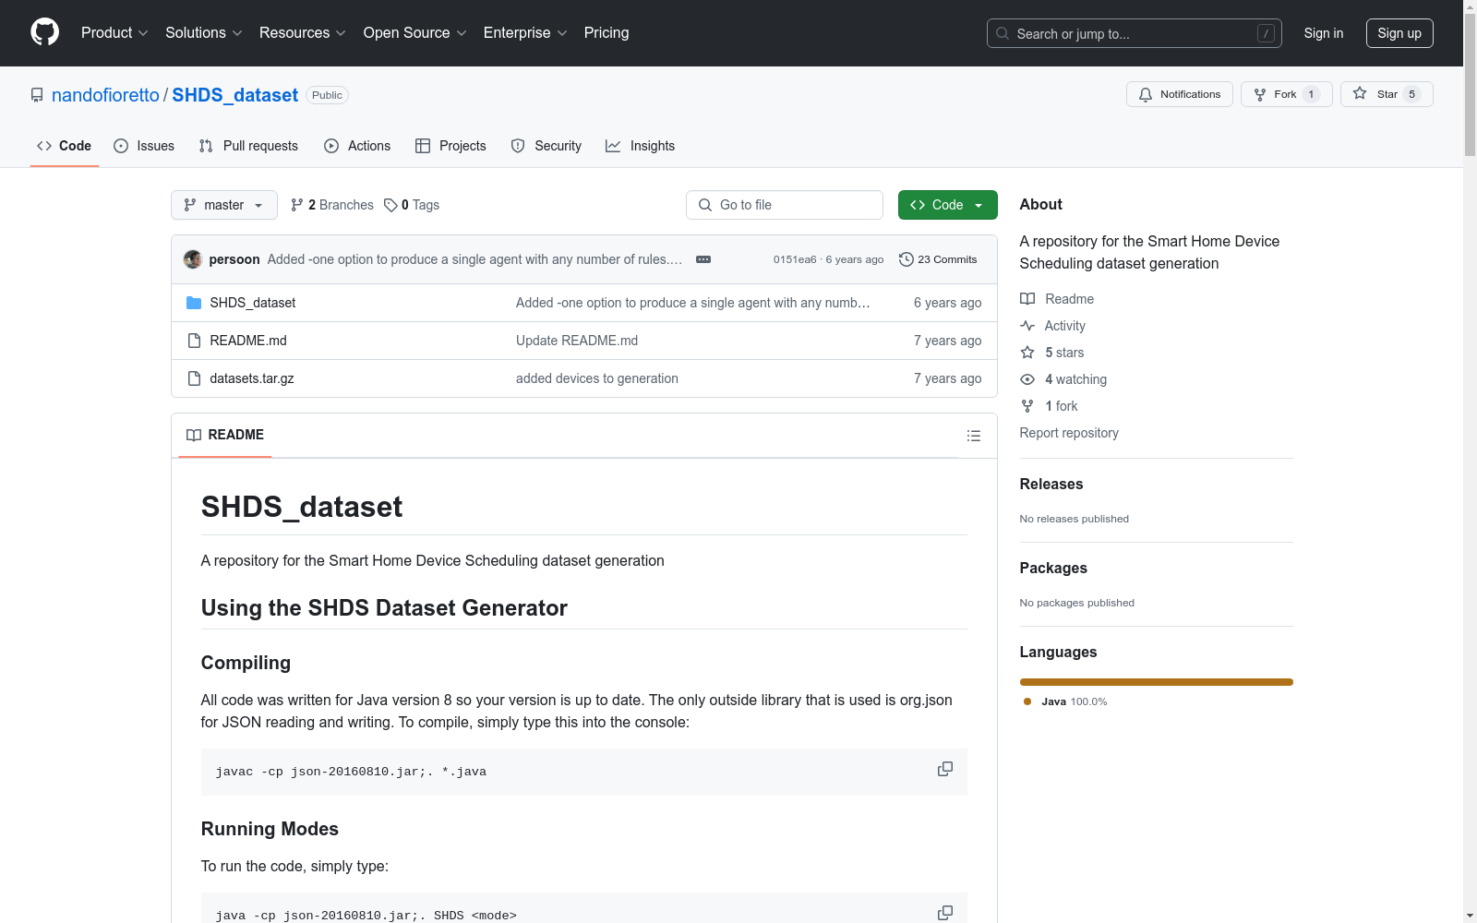This screenshot has height=923, width=1477.
Task: Open the README.md file
Action: click(x=248, y=341)
